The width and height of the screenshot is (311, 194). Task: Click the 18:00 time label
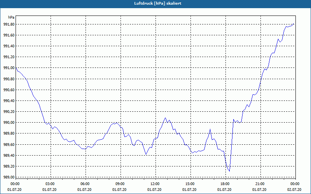[x=226, y=184]
